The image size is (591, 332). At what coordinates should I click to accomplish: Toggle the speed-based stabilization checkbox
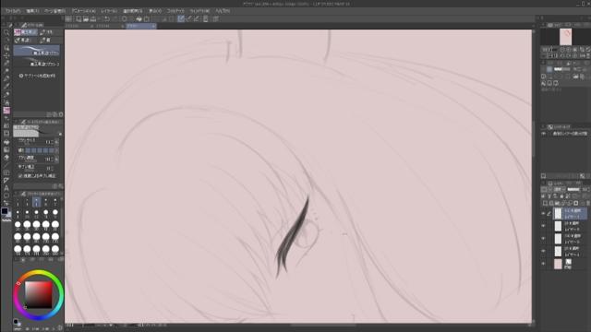click(20, 176)
